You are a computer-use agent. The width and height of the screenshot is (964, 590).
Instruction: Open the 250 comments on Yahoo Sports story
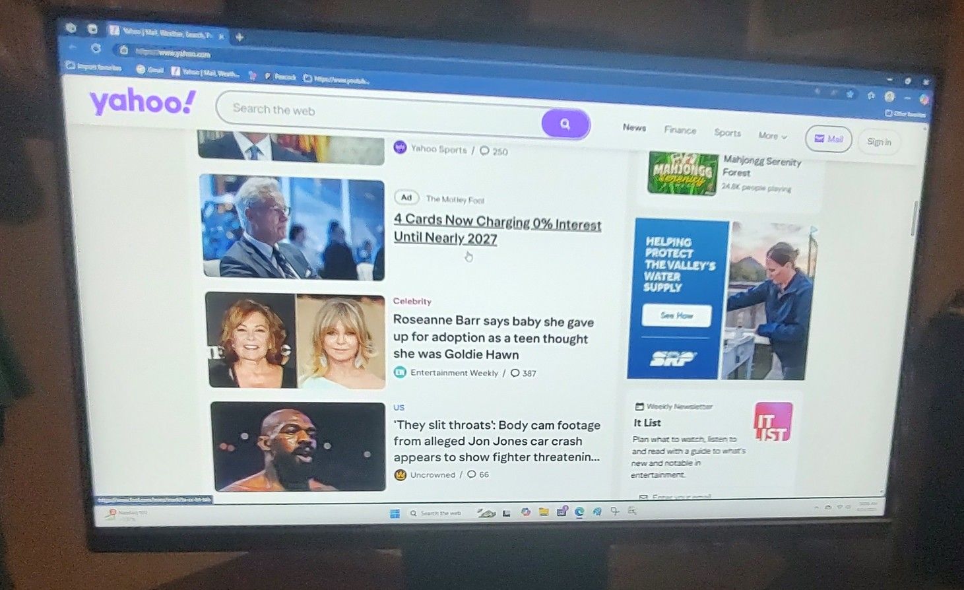(494, 151)
